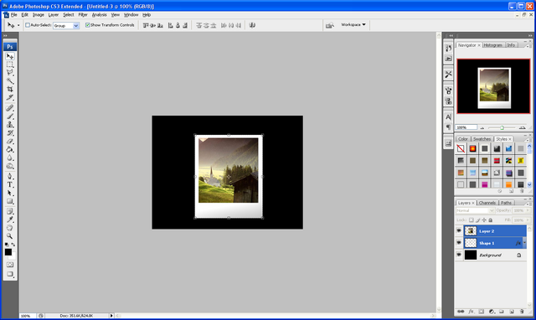Viewport: 536px width, 320px height.
Task: Open the Opacity slider arrow
Action: click(x=528, y=210)
